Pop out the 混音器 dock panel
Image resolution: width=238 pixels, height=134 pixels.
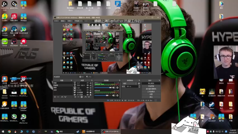click(120, 80)
